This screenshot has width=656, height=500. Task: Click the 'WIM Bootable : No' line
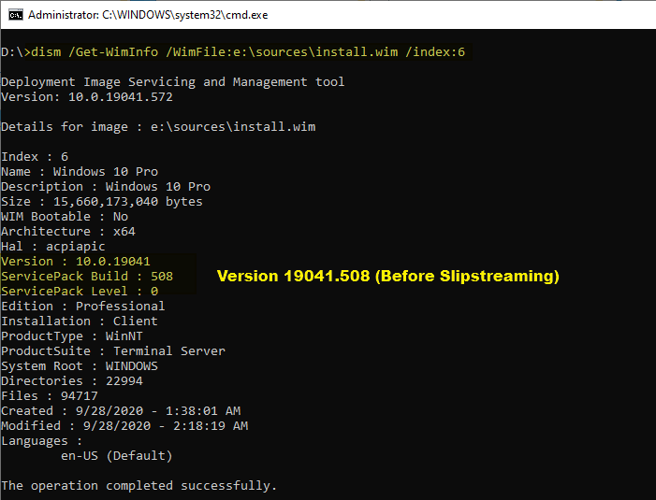pos(65,217)
